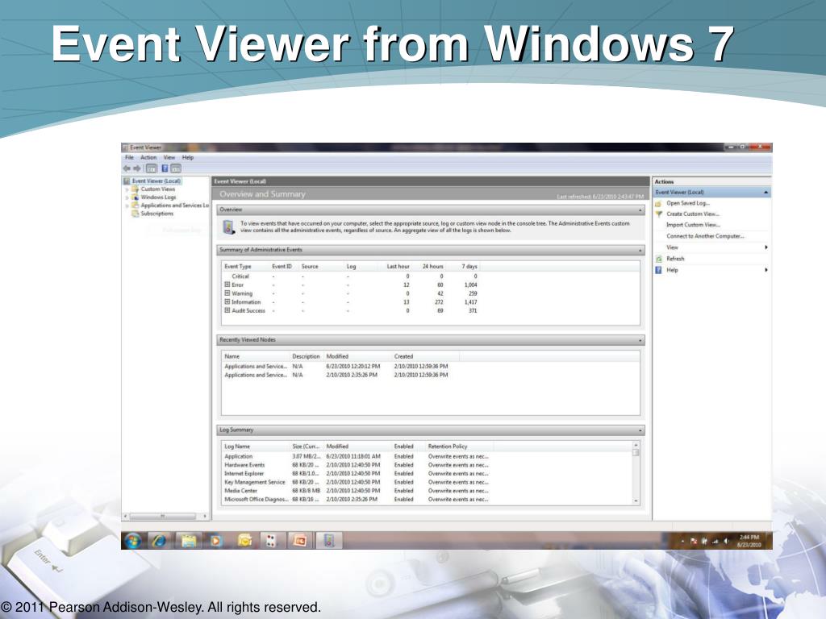This screenshot has height=619, width=826.
Task: Click the Windows Logs icon in the tree
Action: [x=135, y=197]
